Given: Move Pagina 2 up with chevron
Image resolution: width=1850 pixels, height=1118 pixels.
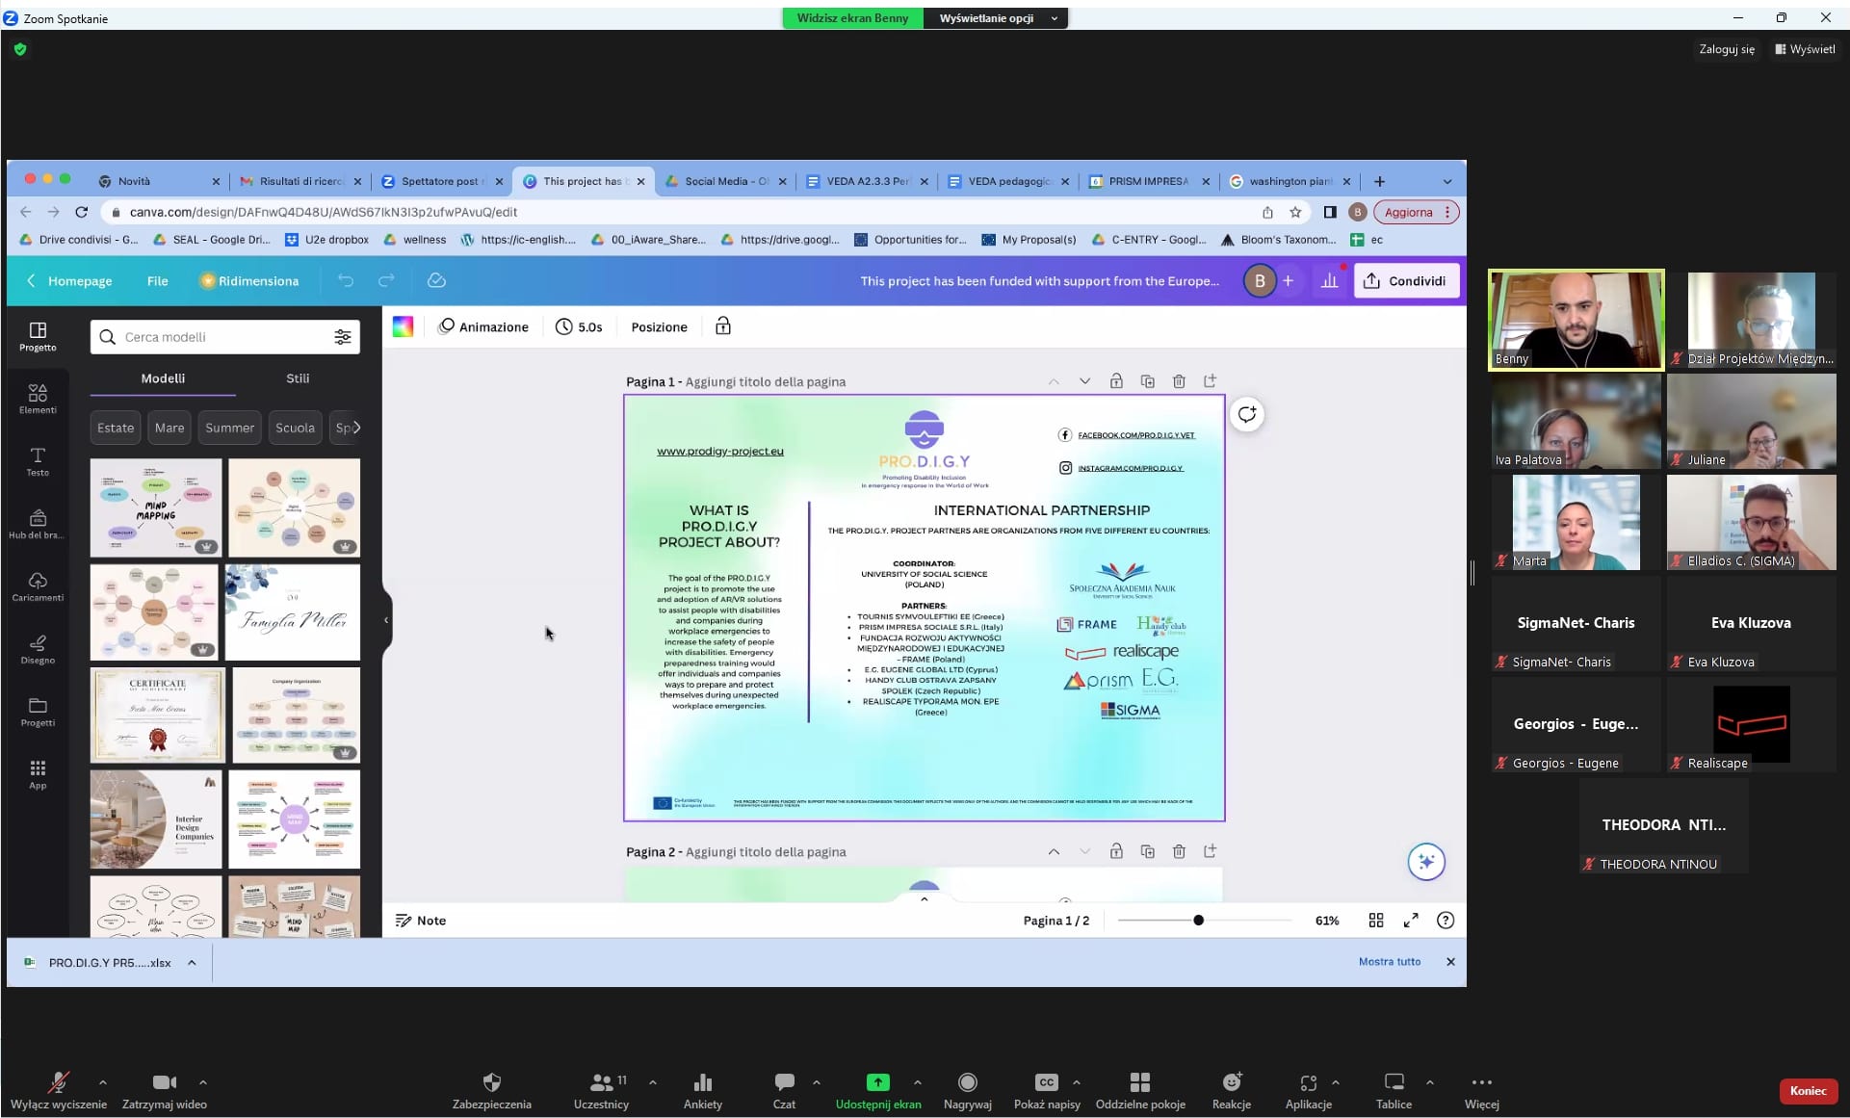Looking at the screenshot, I should click(1054, 851).
